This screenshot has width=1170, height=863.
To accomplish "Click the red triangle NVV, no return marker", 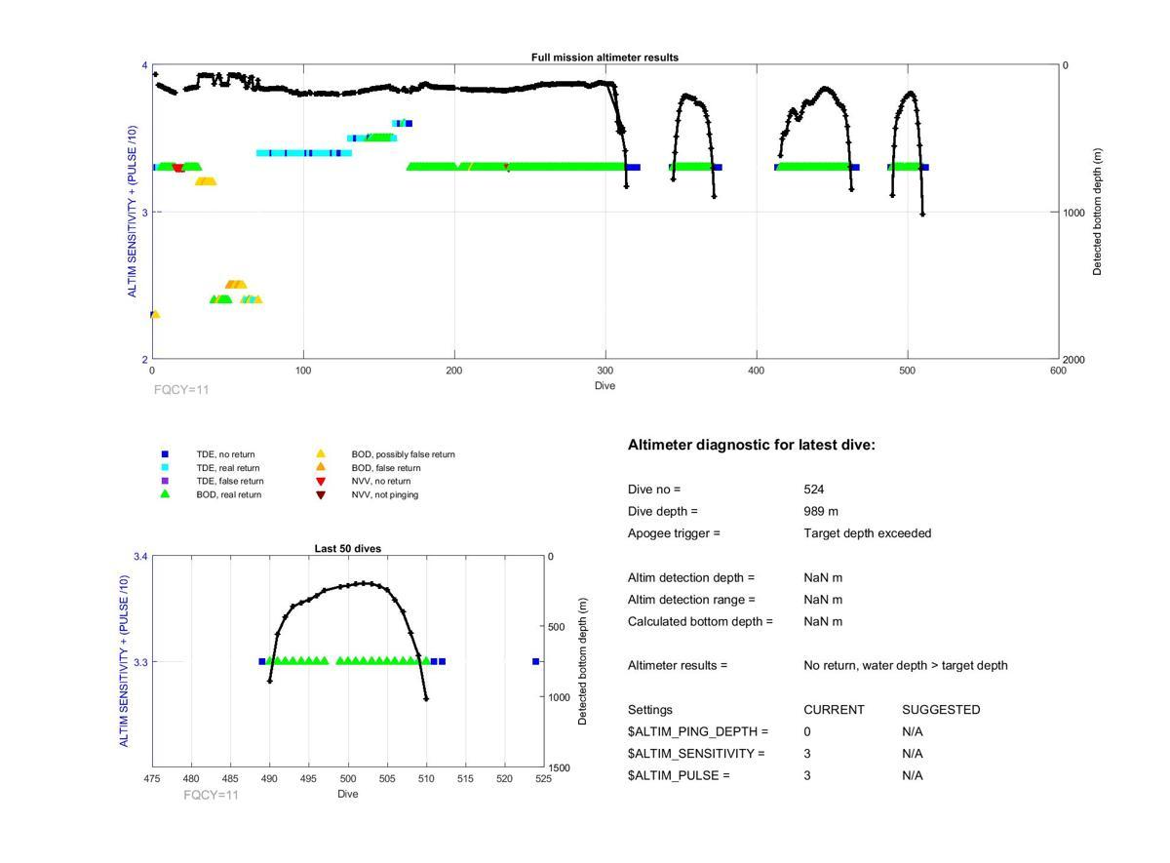I will pos(321,482).
